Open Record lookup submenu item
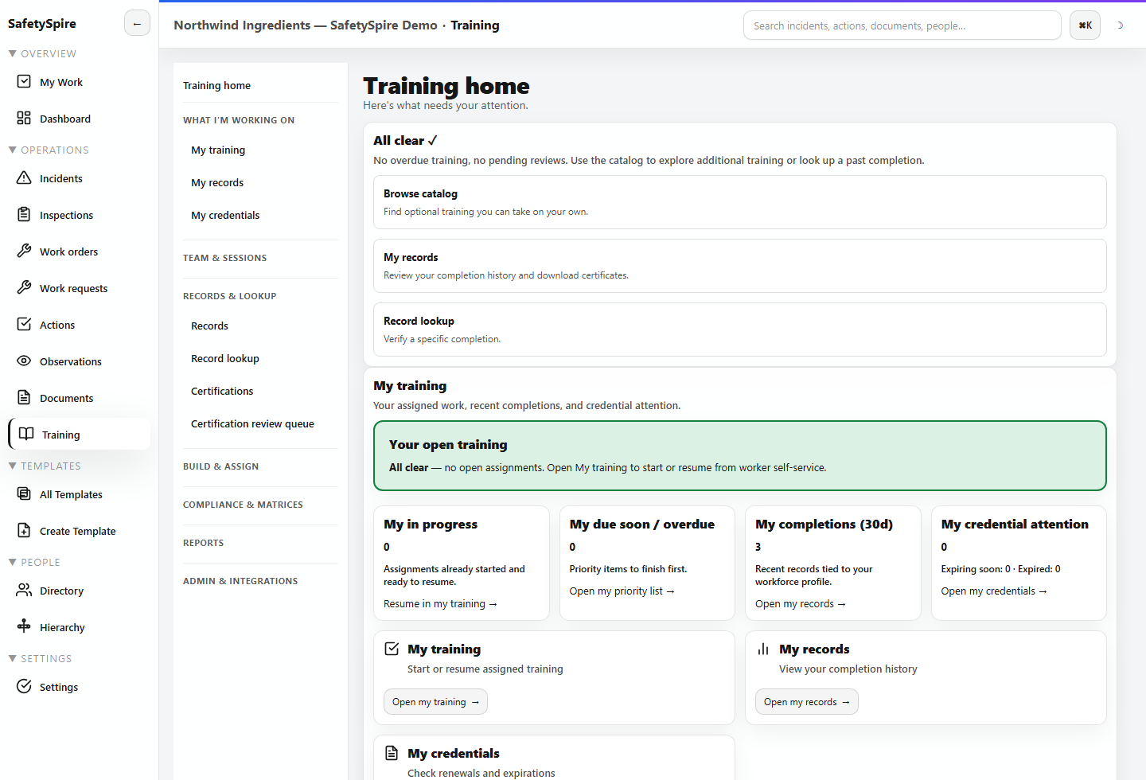Image resolution: width=1146 pixels, height=780 pixels. click(225, 359)
